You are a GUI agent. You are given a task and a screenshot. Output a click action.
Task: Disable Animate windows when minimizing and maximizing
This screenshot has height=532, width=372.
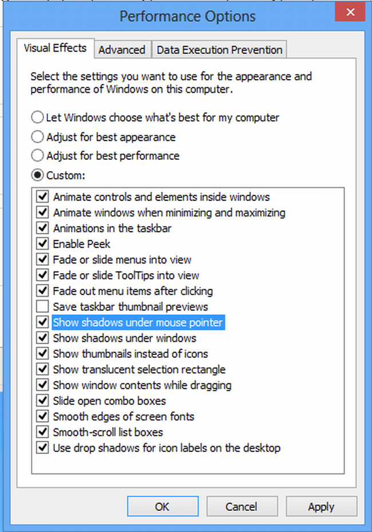pyautogui.click(x=42, y=212)
